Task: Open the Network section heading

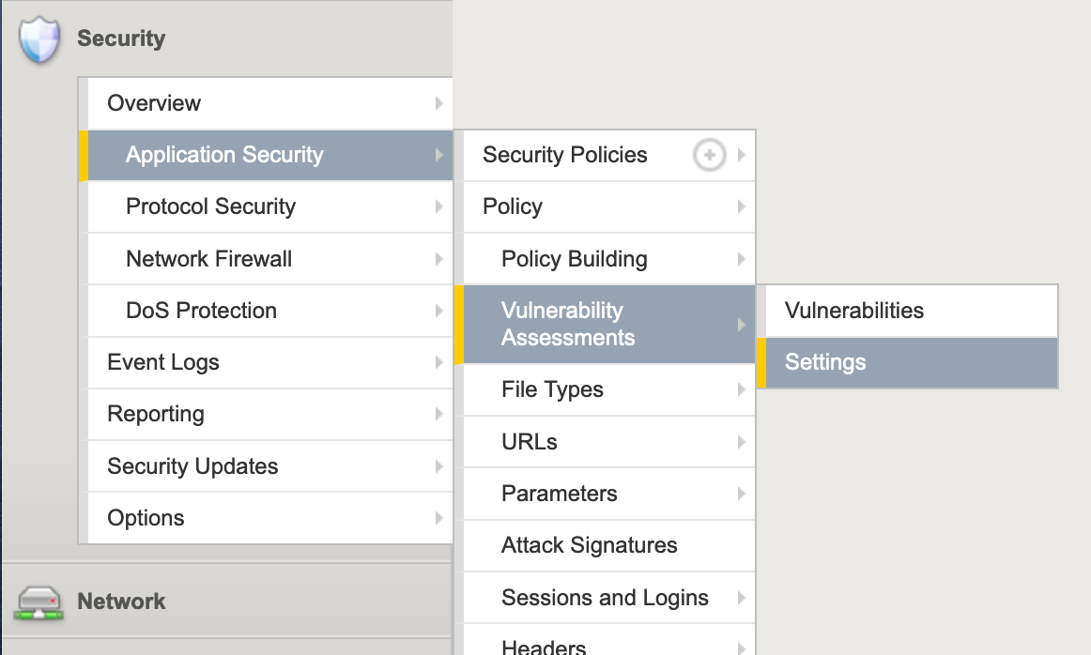Action: (121, 602)
